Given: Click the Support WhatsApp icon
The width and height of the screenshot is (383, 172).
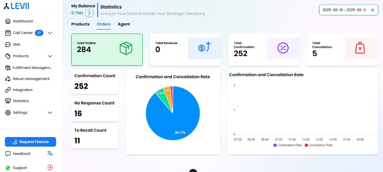Looking at the screenshot, I should pos(8,168).
